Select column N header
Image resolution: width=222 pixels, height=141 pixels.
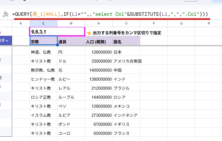(x=99, y=23)
